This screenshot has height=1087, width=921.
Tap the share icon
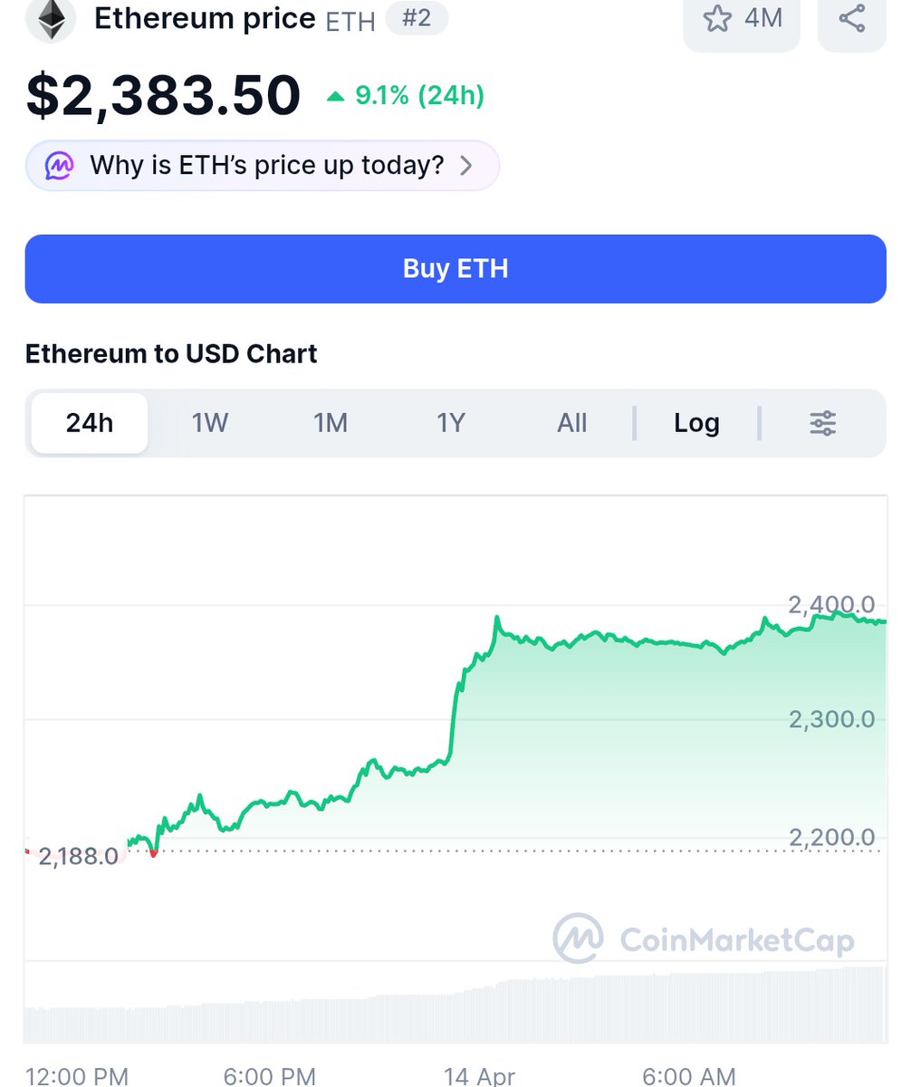(851, 18)
